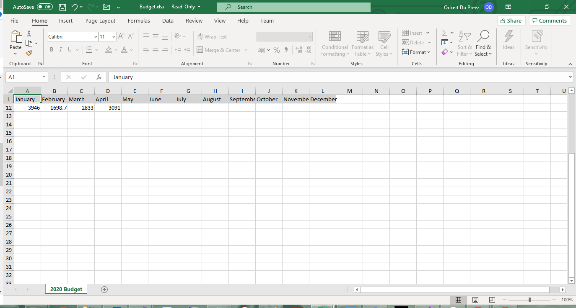Open the Number Format dropdown

tap(310, 37)
